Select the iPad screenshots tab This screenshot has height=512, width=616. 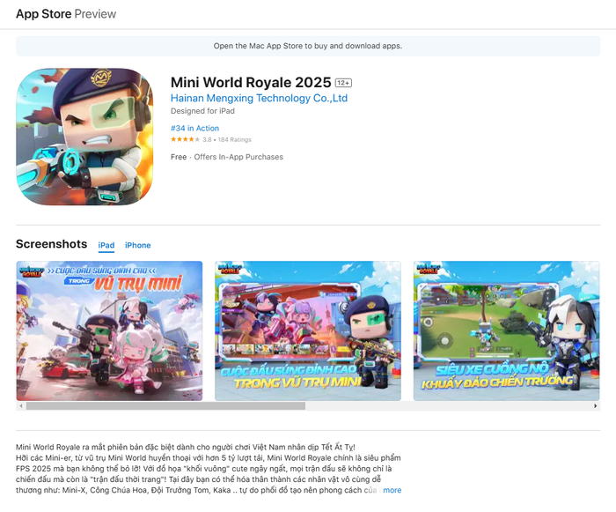coord(106,245)
